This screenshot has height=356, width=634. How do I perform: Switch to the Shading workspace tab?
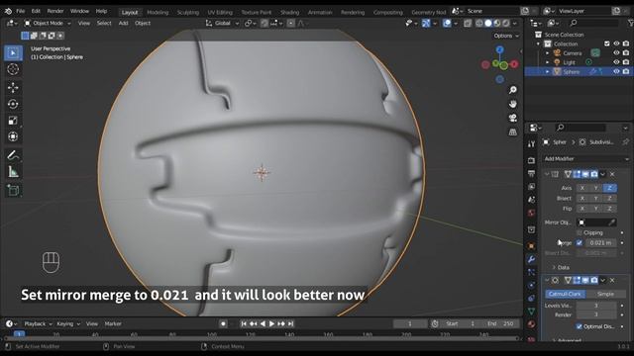[290, 12]
